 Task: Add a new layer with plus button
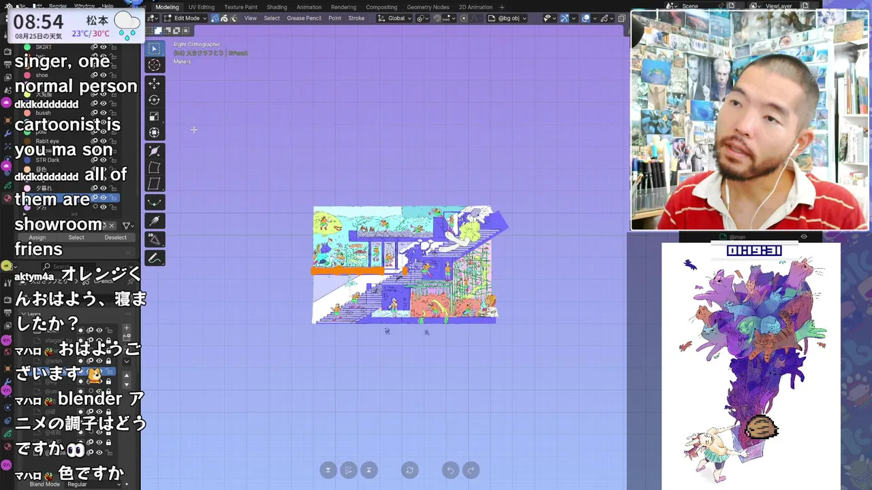[x=126, y=328]
